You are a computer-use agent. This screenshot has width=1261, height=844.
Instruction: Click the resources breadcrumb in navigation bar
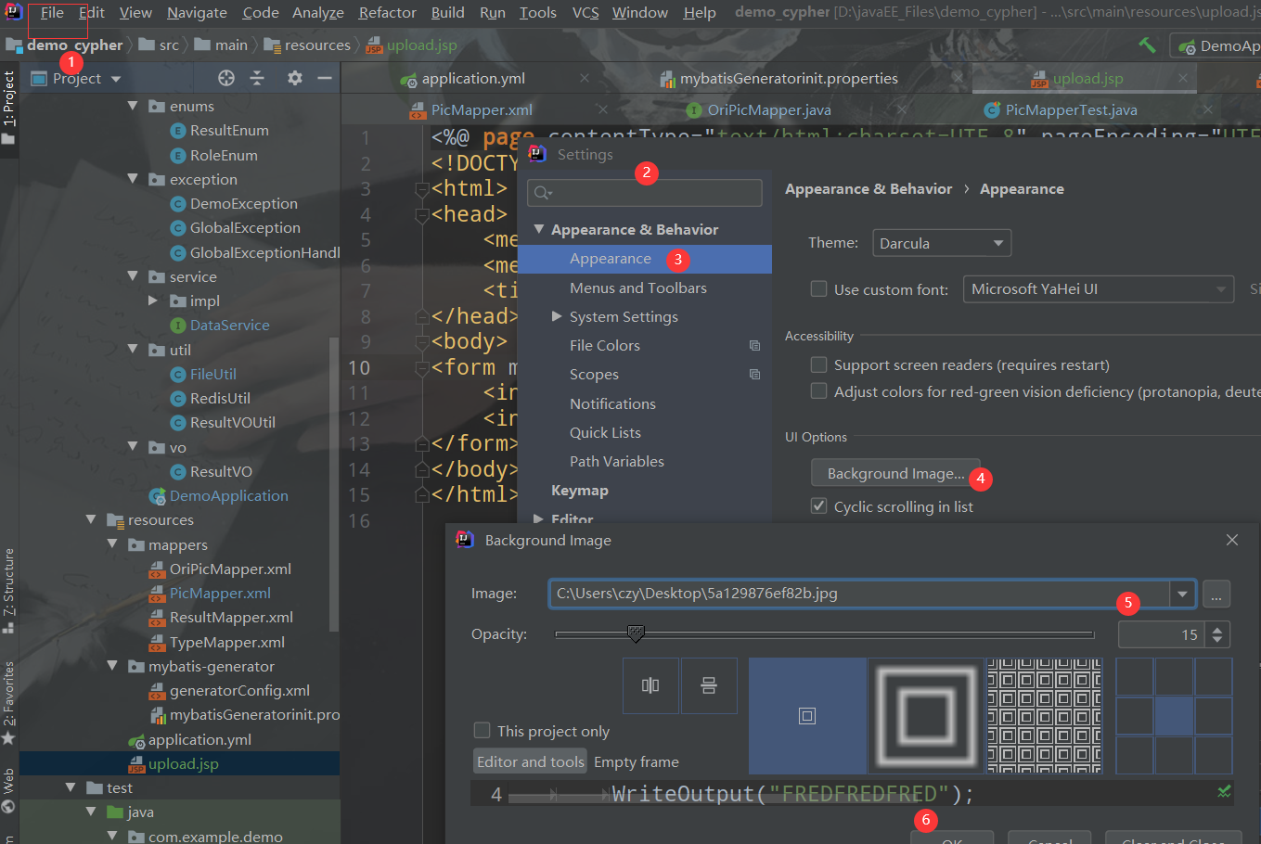pyautogui.click(x=317, y=45)
